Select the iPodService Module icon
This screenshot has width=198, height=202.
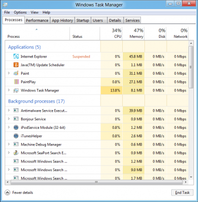pos(16,127)
